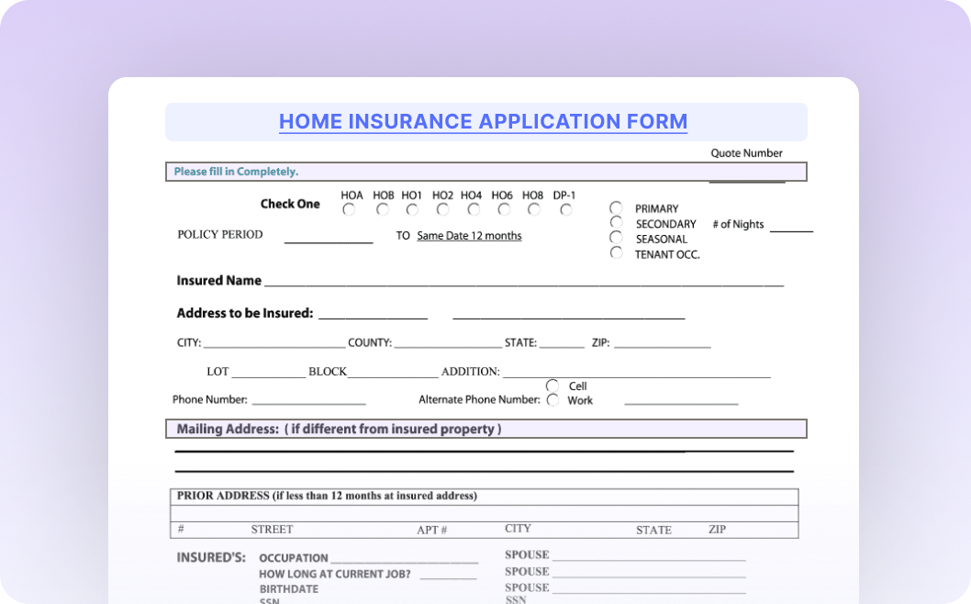Select the HO8 radio button
The height and width of the screenshot is (604, 971).
coord(532,210)
